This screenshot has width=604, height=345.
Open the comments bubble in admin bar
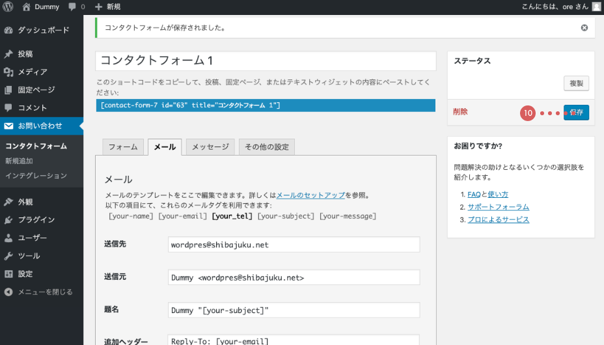click(x=72, y=7)
